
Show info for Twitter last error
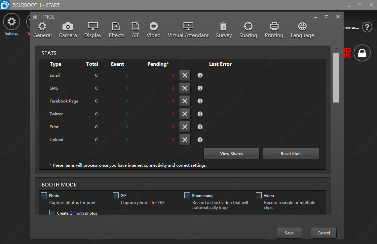click(x=200, y=114)
